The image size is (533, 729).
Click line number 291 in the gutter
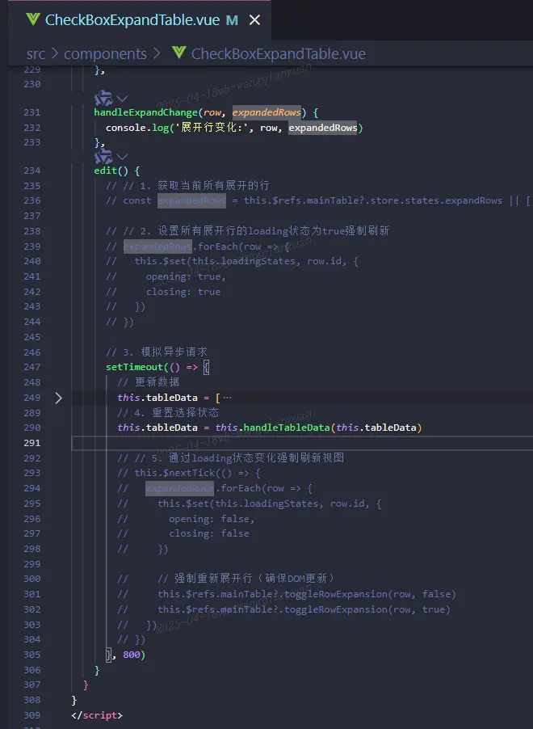point(32,443)
